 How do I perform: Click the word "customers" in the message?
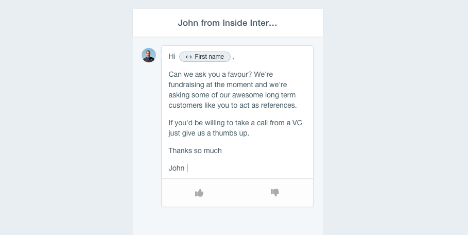(x=186, y=105)
